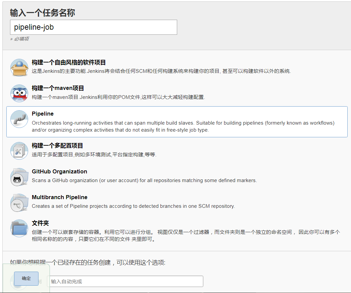This screenshot has height=293, width=351.
Task: Click the description Scans a GitHub organization
Action: pos(144,180)
